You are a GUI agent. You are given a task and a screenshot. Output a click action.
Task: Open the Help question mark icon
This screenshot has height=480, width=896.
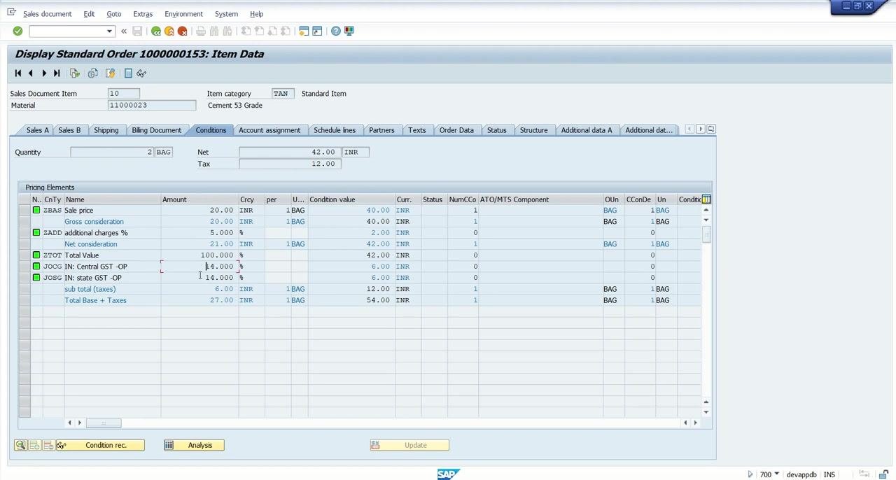pos(336,31)
